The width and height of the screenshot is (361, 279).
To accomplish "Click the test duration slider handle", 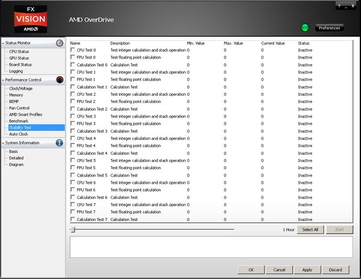I will 72,230.
